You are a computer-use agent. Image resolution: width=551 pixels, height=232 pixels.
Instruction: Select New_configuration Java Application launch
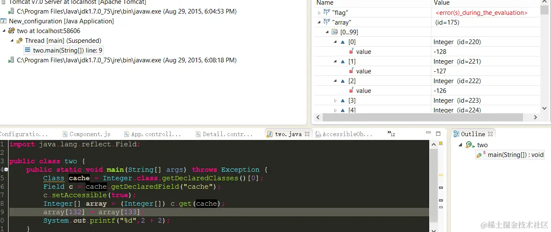pyautogui.click(x=62, y=21)
